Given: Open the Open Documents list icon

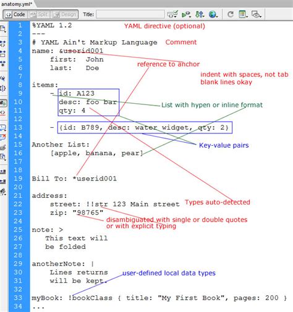Looking at the screenshot, I should [x=3, y=29].
